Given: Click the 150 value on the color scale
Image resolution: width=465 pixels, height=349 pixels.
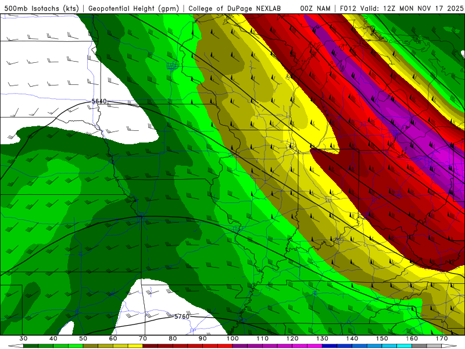Looking at the screenshot, I should [382, 339].
